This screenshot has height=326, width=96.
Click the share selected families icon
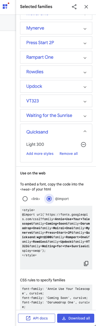point(74,7)
